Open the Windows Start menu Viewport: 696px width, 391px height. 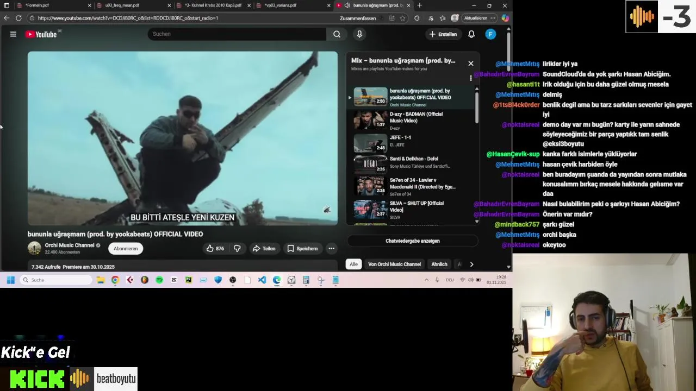point(10,280)
